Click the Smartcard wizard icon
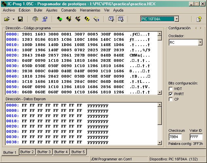This screenshot has width=207, height=163. click(96, 19)
